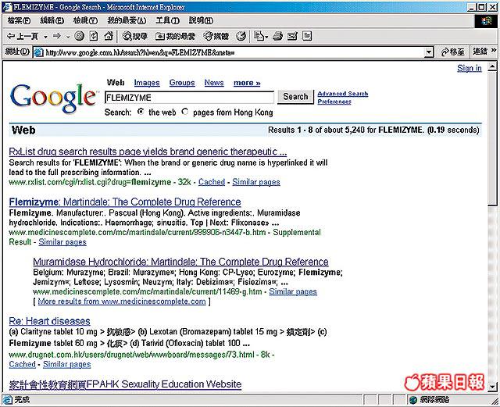Go to Home page icon
Screen dimensions: 500x407
click(109, 36)
